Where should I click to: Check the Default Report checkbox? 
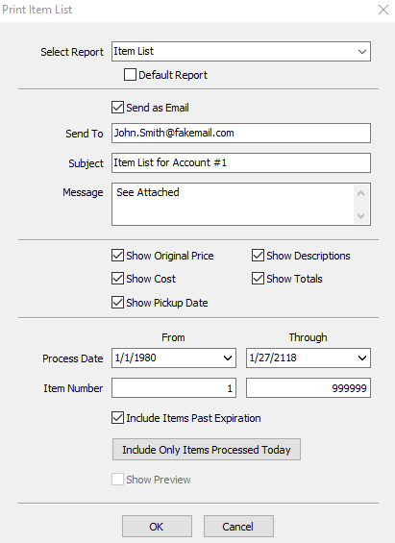[130, 75]
